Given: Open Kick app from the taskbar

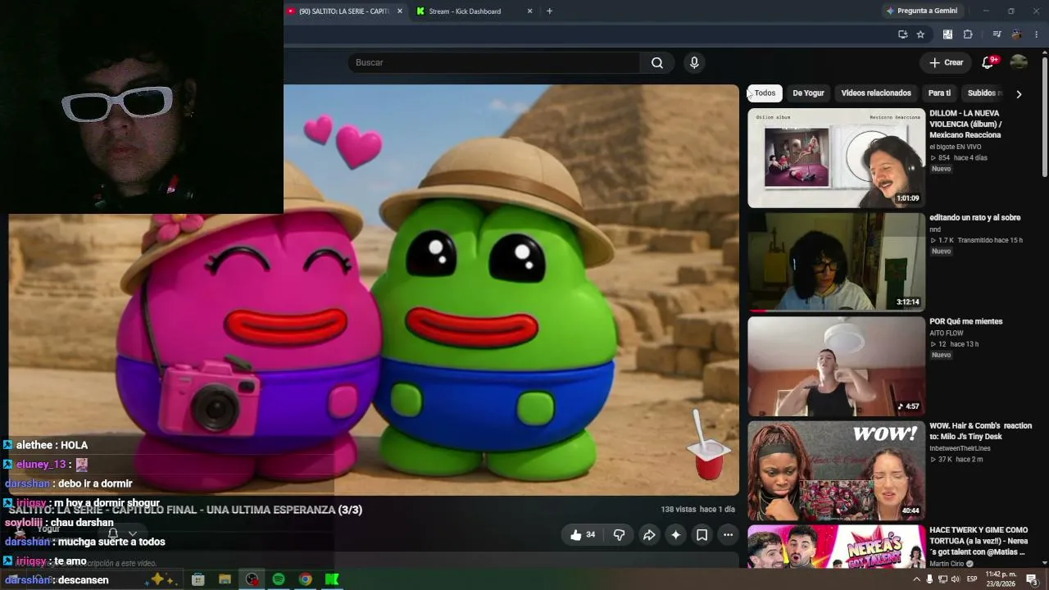Looking at the screenshot, I should 332,579.
